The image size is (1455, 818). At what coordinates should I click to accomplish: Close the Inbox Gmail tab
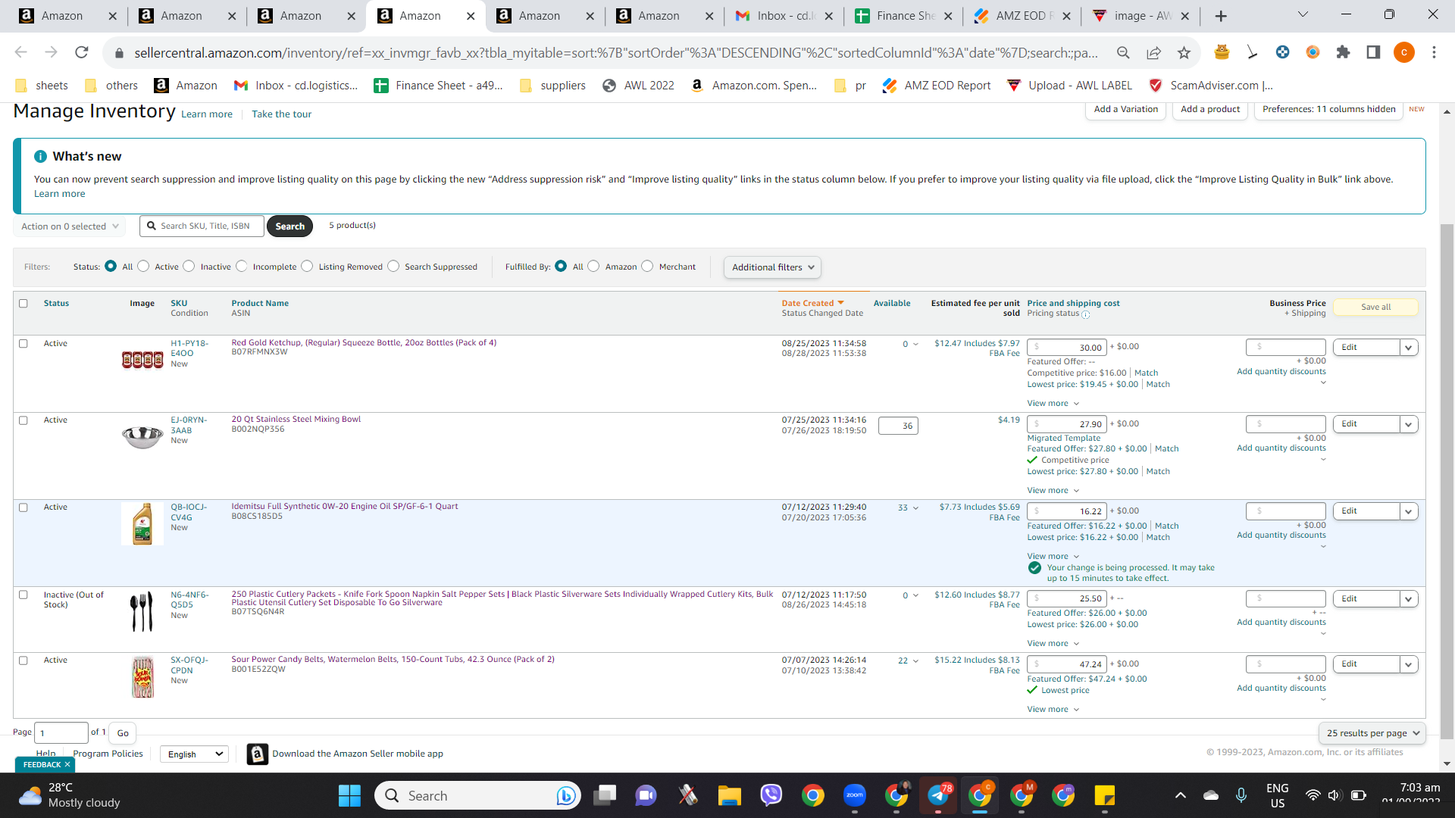(828, 16)
